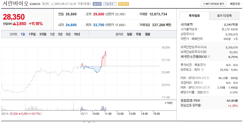Click the 거래량 value 12,673,734

tap(158, 14)
